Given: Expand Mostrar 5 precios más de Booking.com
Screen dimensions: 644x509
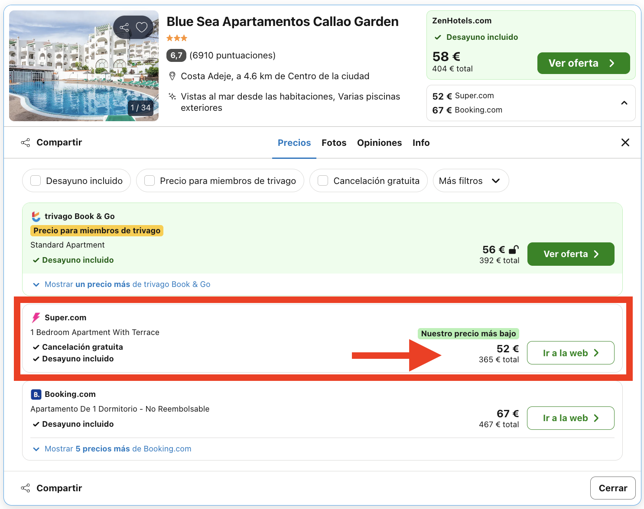Looking at the screenshot, I should pyautogui.click(x=111, y=449).
